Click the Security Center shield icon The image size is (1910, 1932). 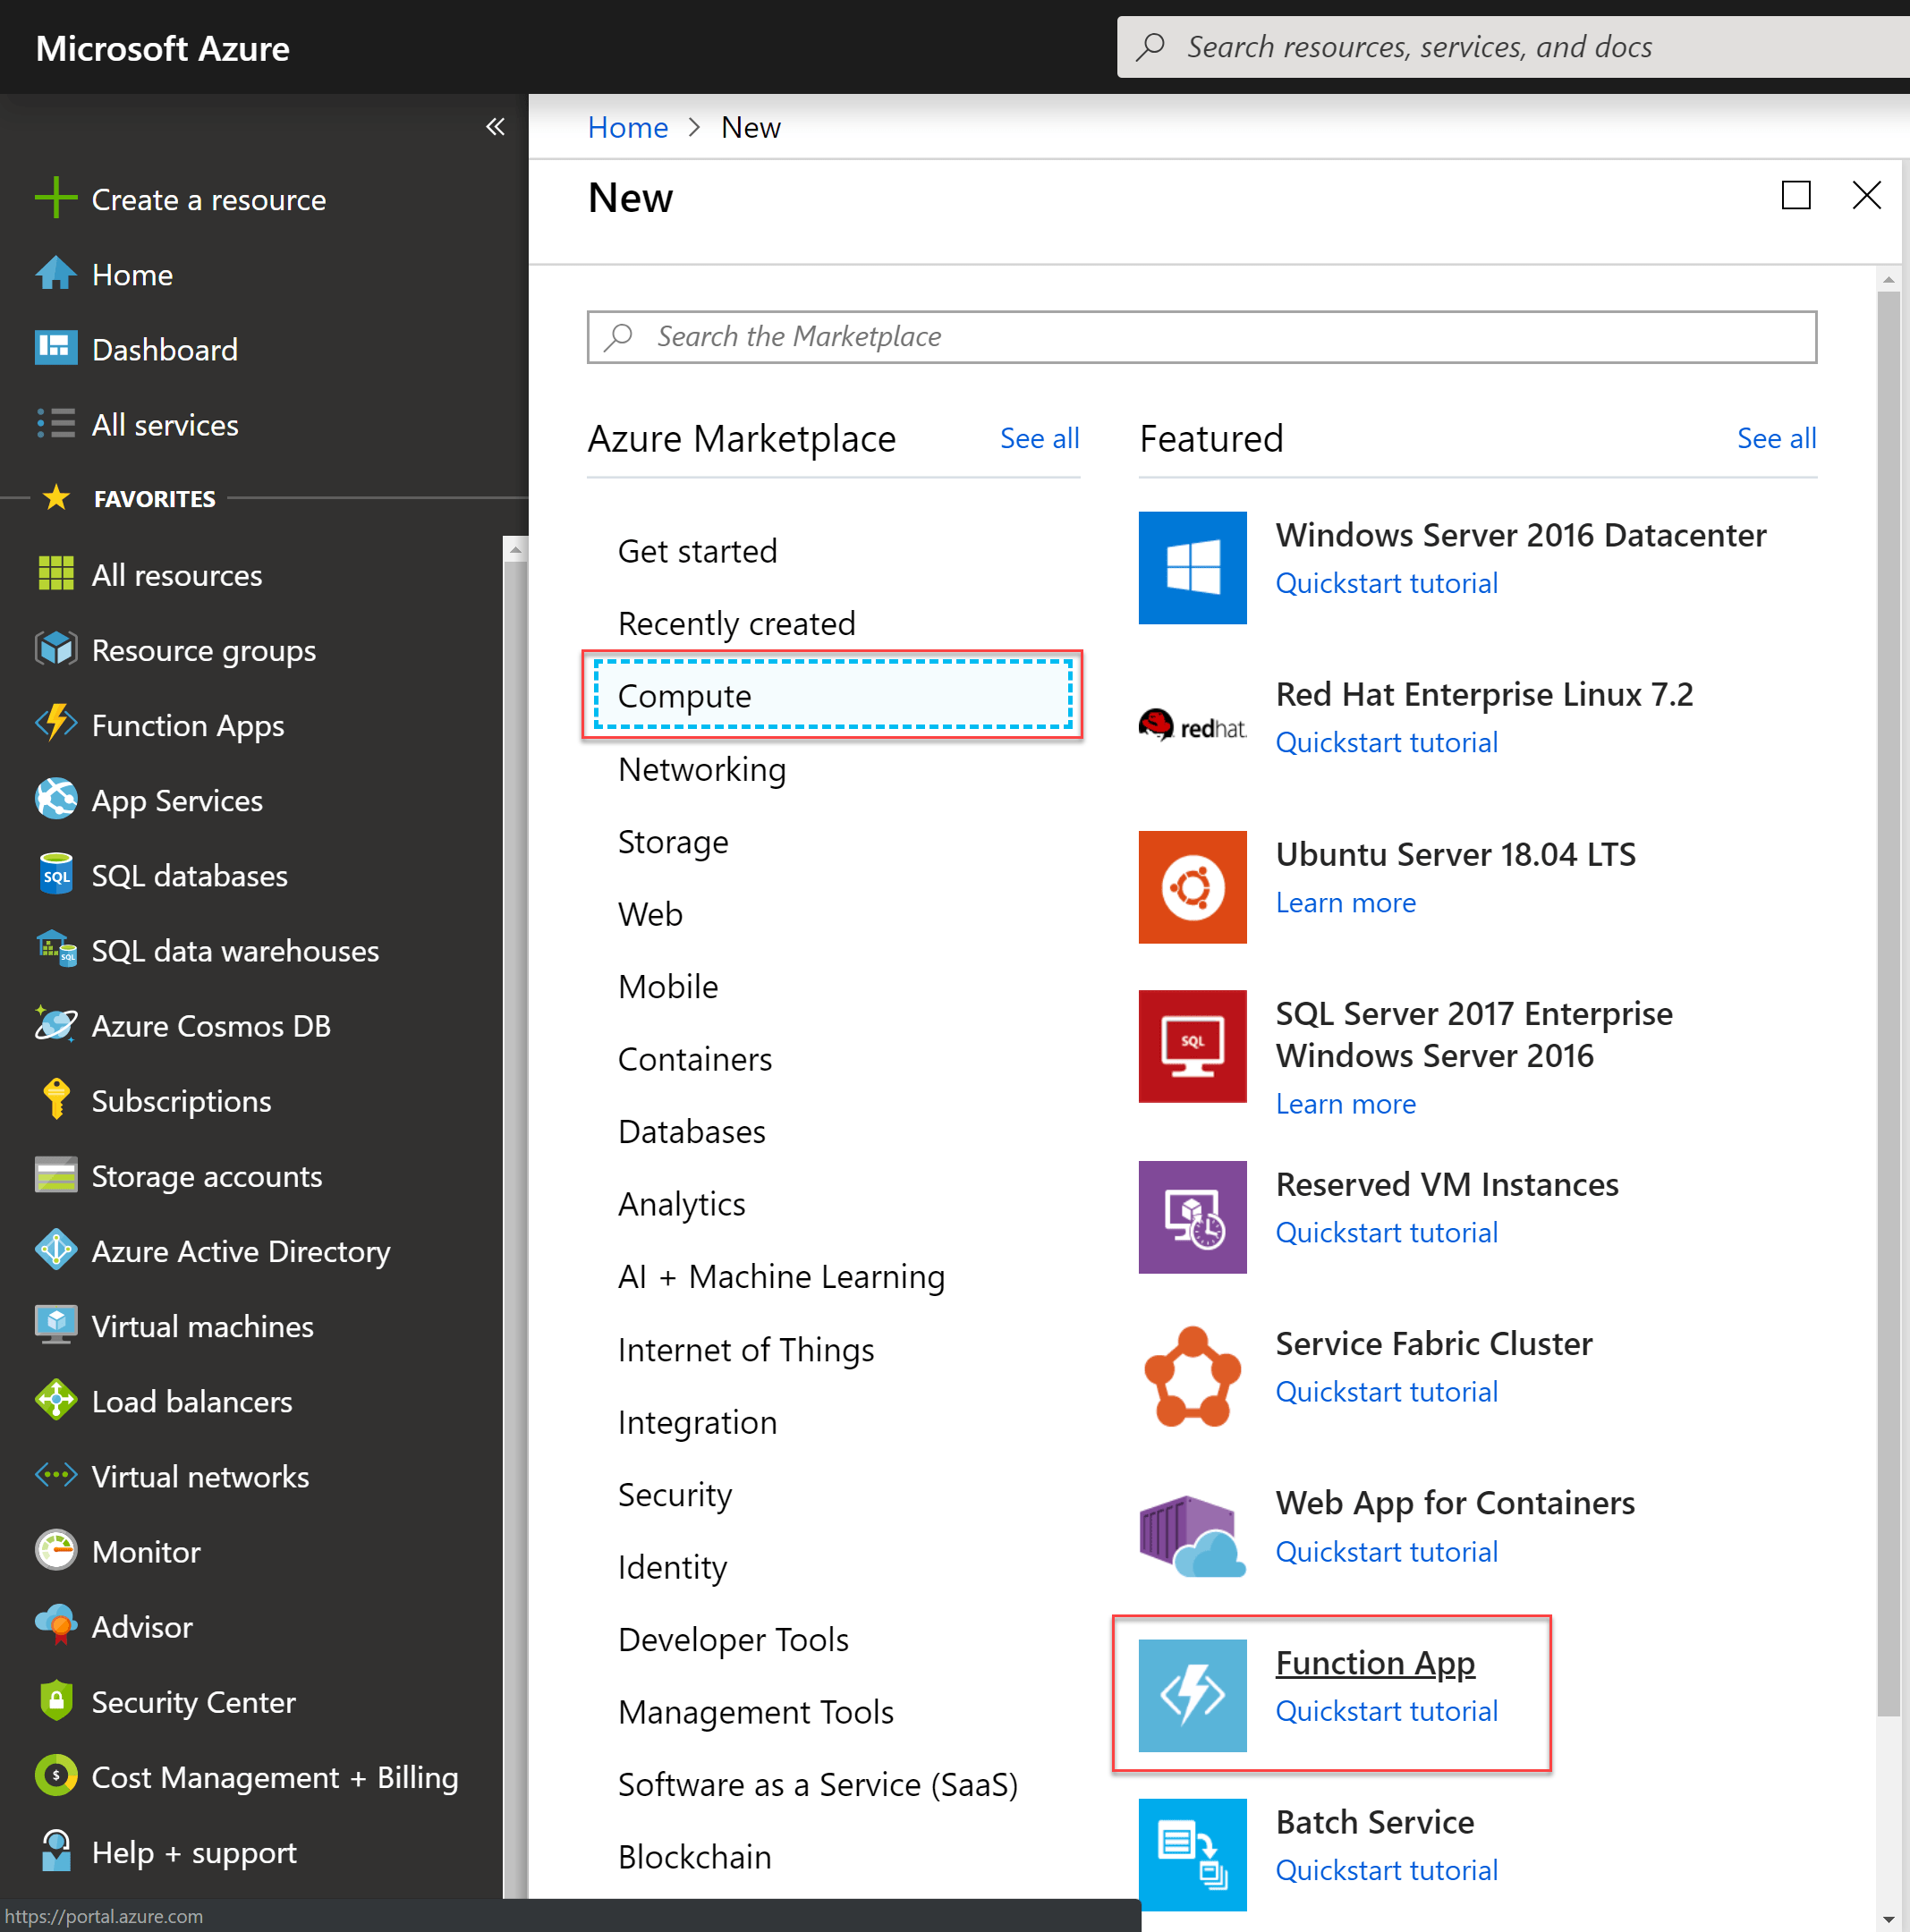tap(56, 1701)
